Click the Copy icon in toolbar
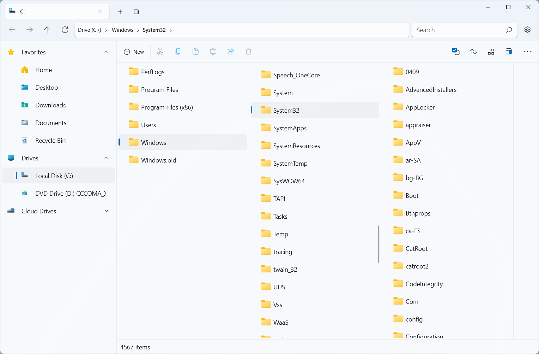 click(x=178, y=52)
